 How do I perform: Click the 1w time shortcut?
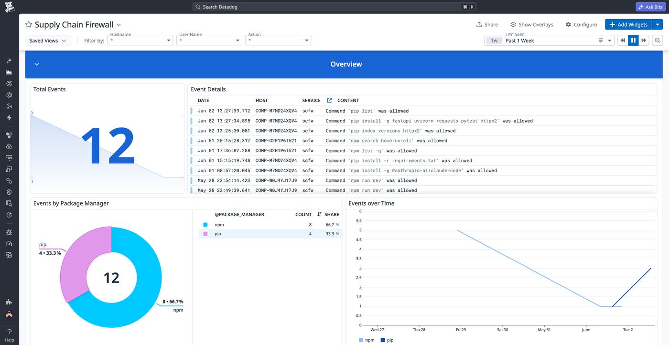(x=494, y=41)
